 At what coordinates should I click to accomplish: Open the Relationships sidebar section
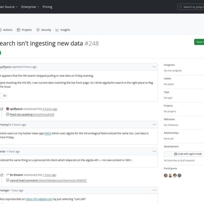pyautogui.click(x=171, y=133)
